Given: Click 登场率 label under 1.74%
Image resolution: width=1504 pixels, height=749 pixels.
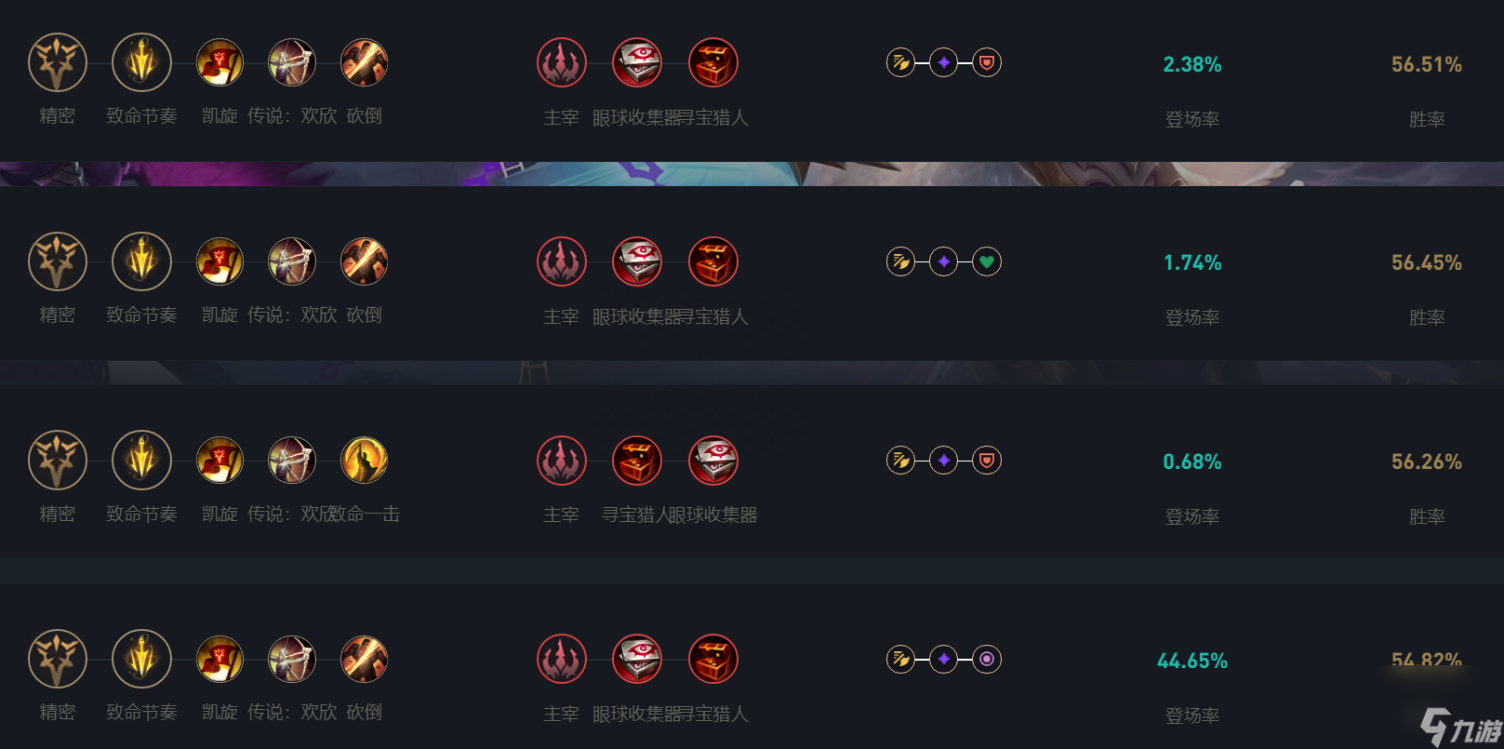Looking at the screenshot, I should [1192, 317].
